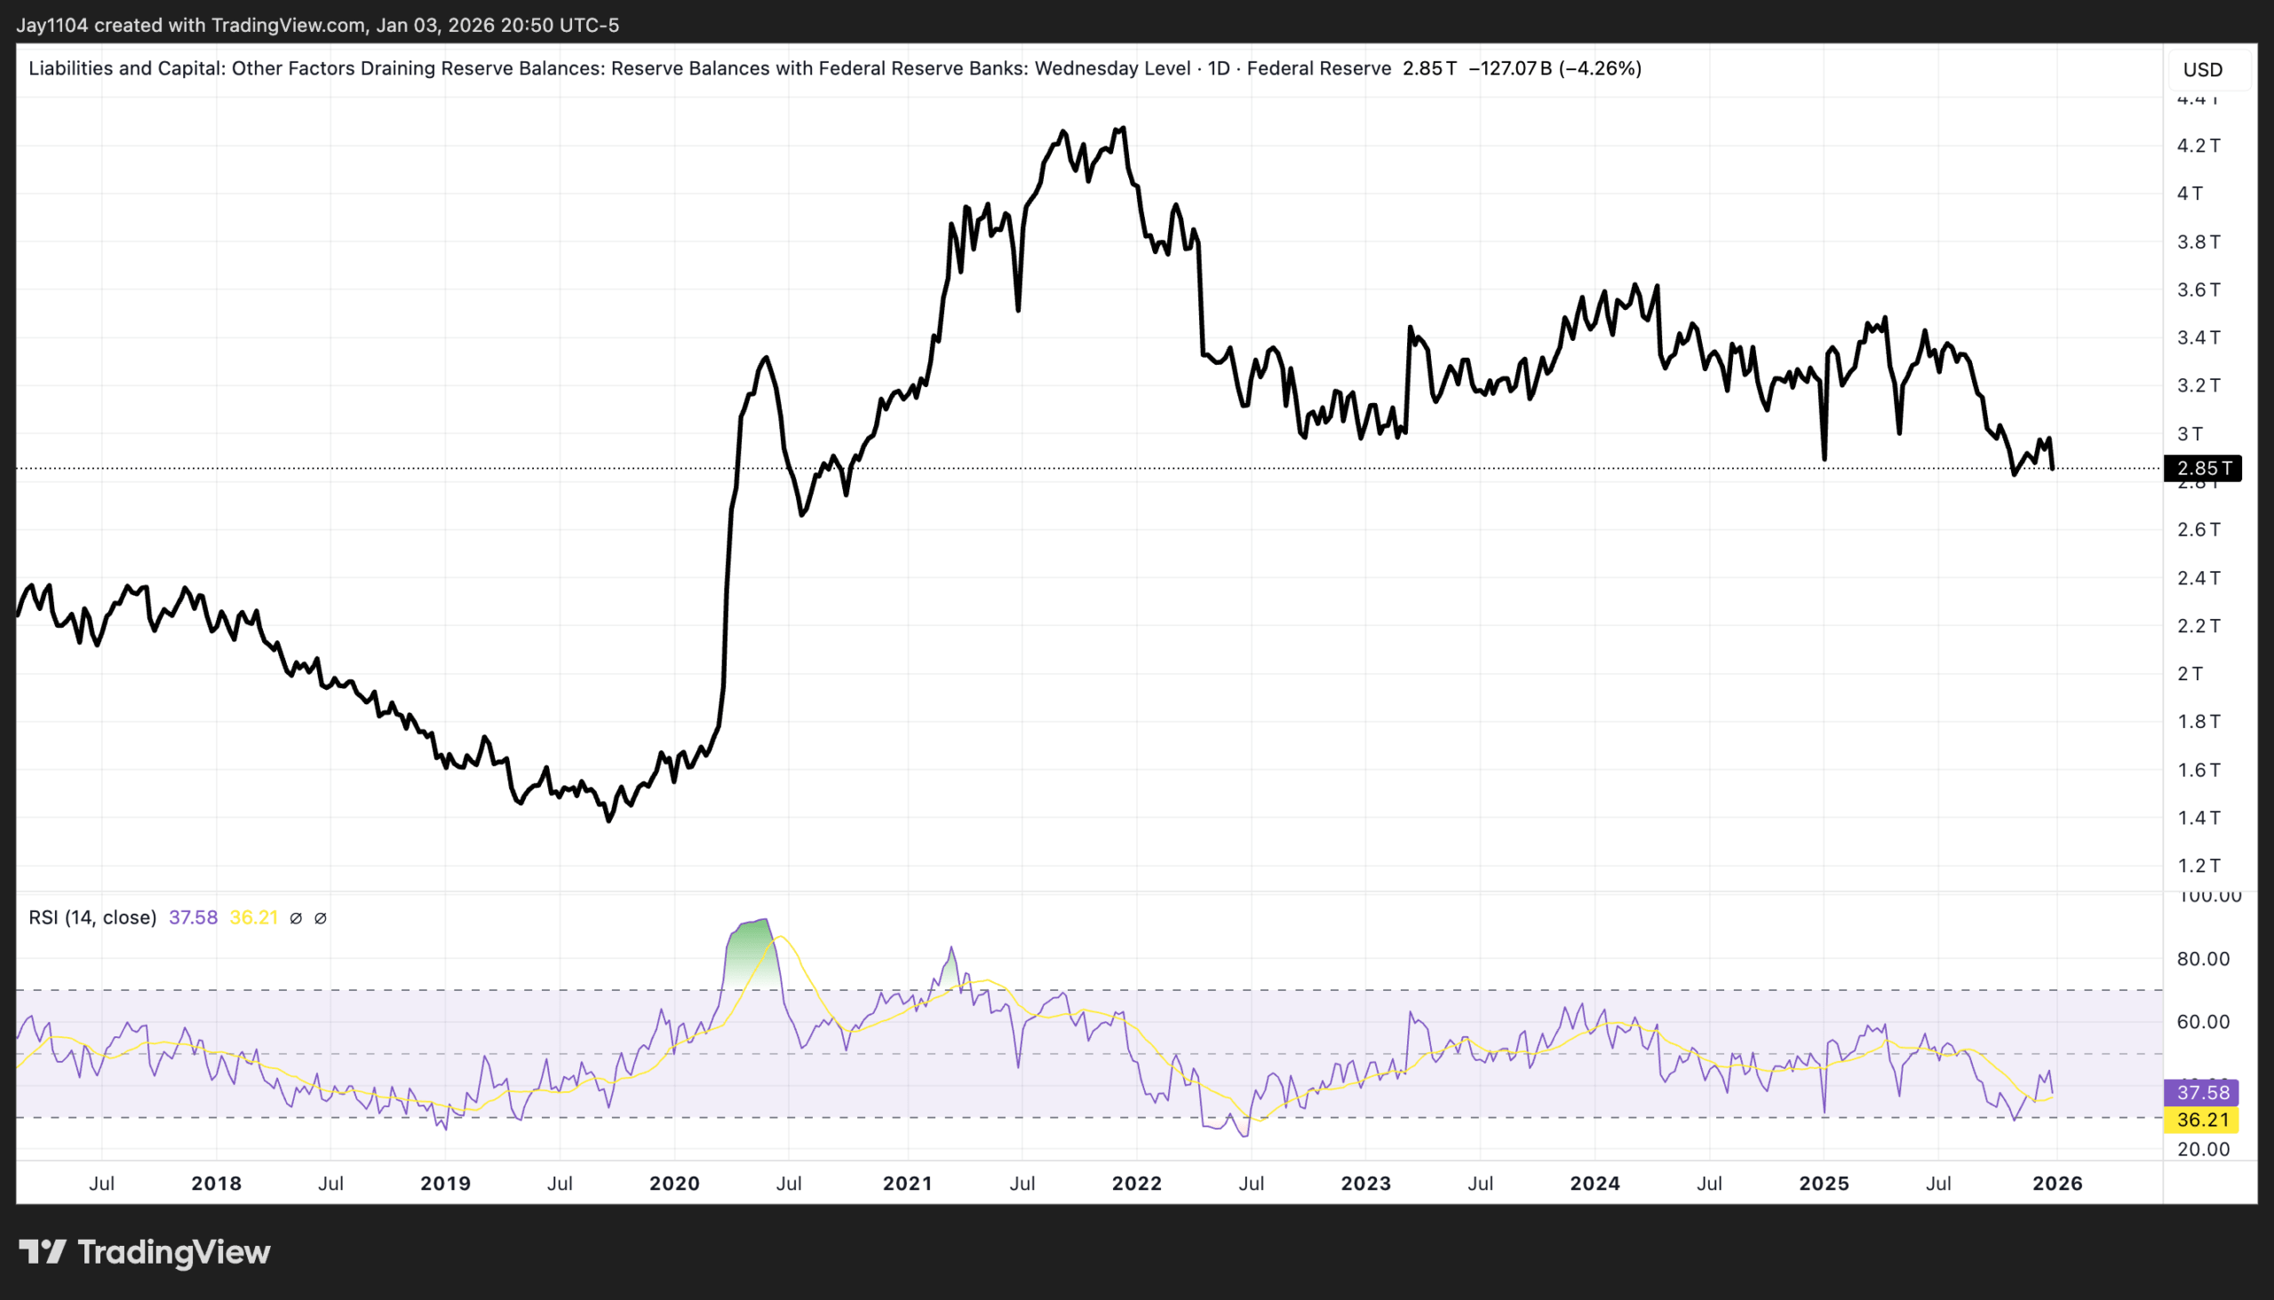2274x1300 pixels.
Task: Click the black 2.85 T price label
Action: click(2202, 468)
